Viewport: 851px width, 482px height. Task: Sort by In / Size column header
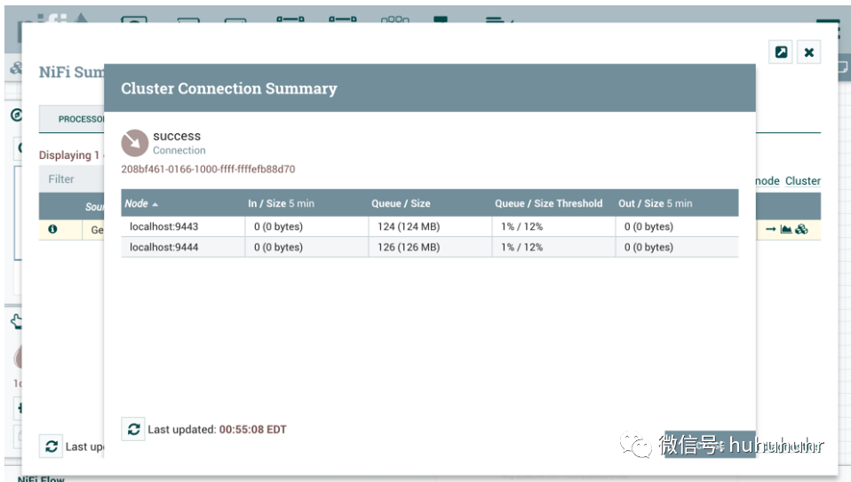(281, 203)
